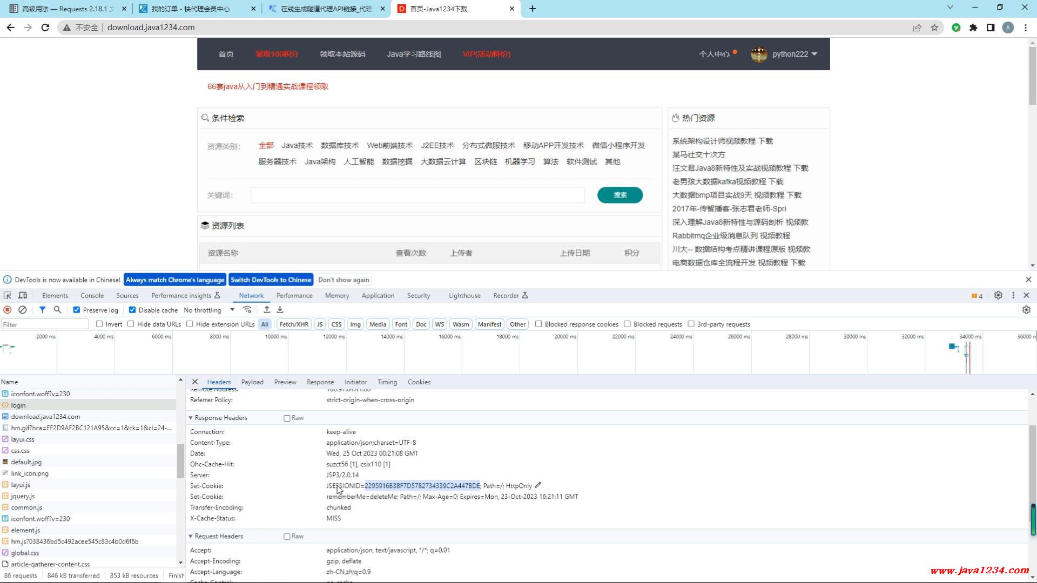Screen dimensions: 1037x583
Task: Bookmark this page with the star icon
Action: (x=934, y=28)
